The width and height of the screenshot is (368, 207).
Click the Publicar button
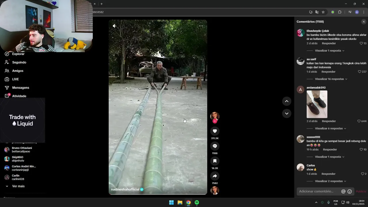361,191
